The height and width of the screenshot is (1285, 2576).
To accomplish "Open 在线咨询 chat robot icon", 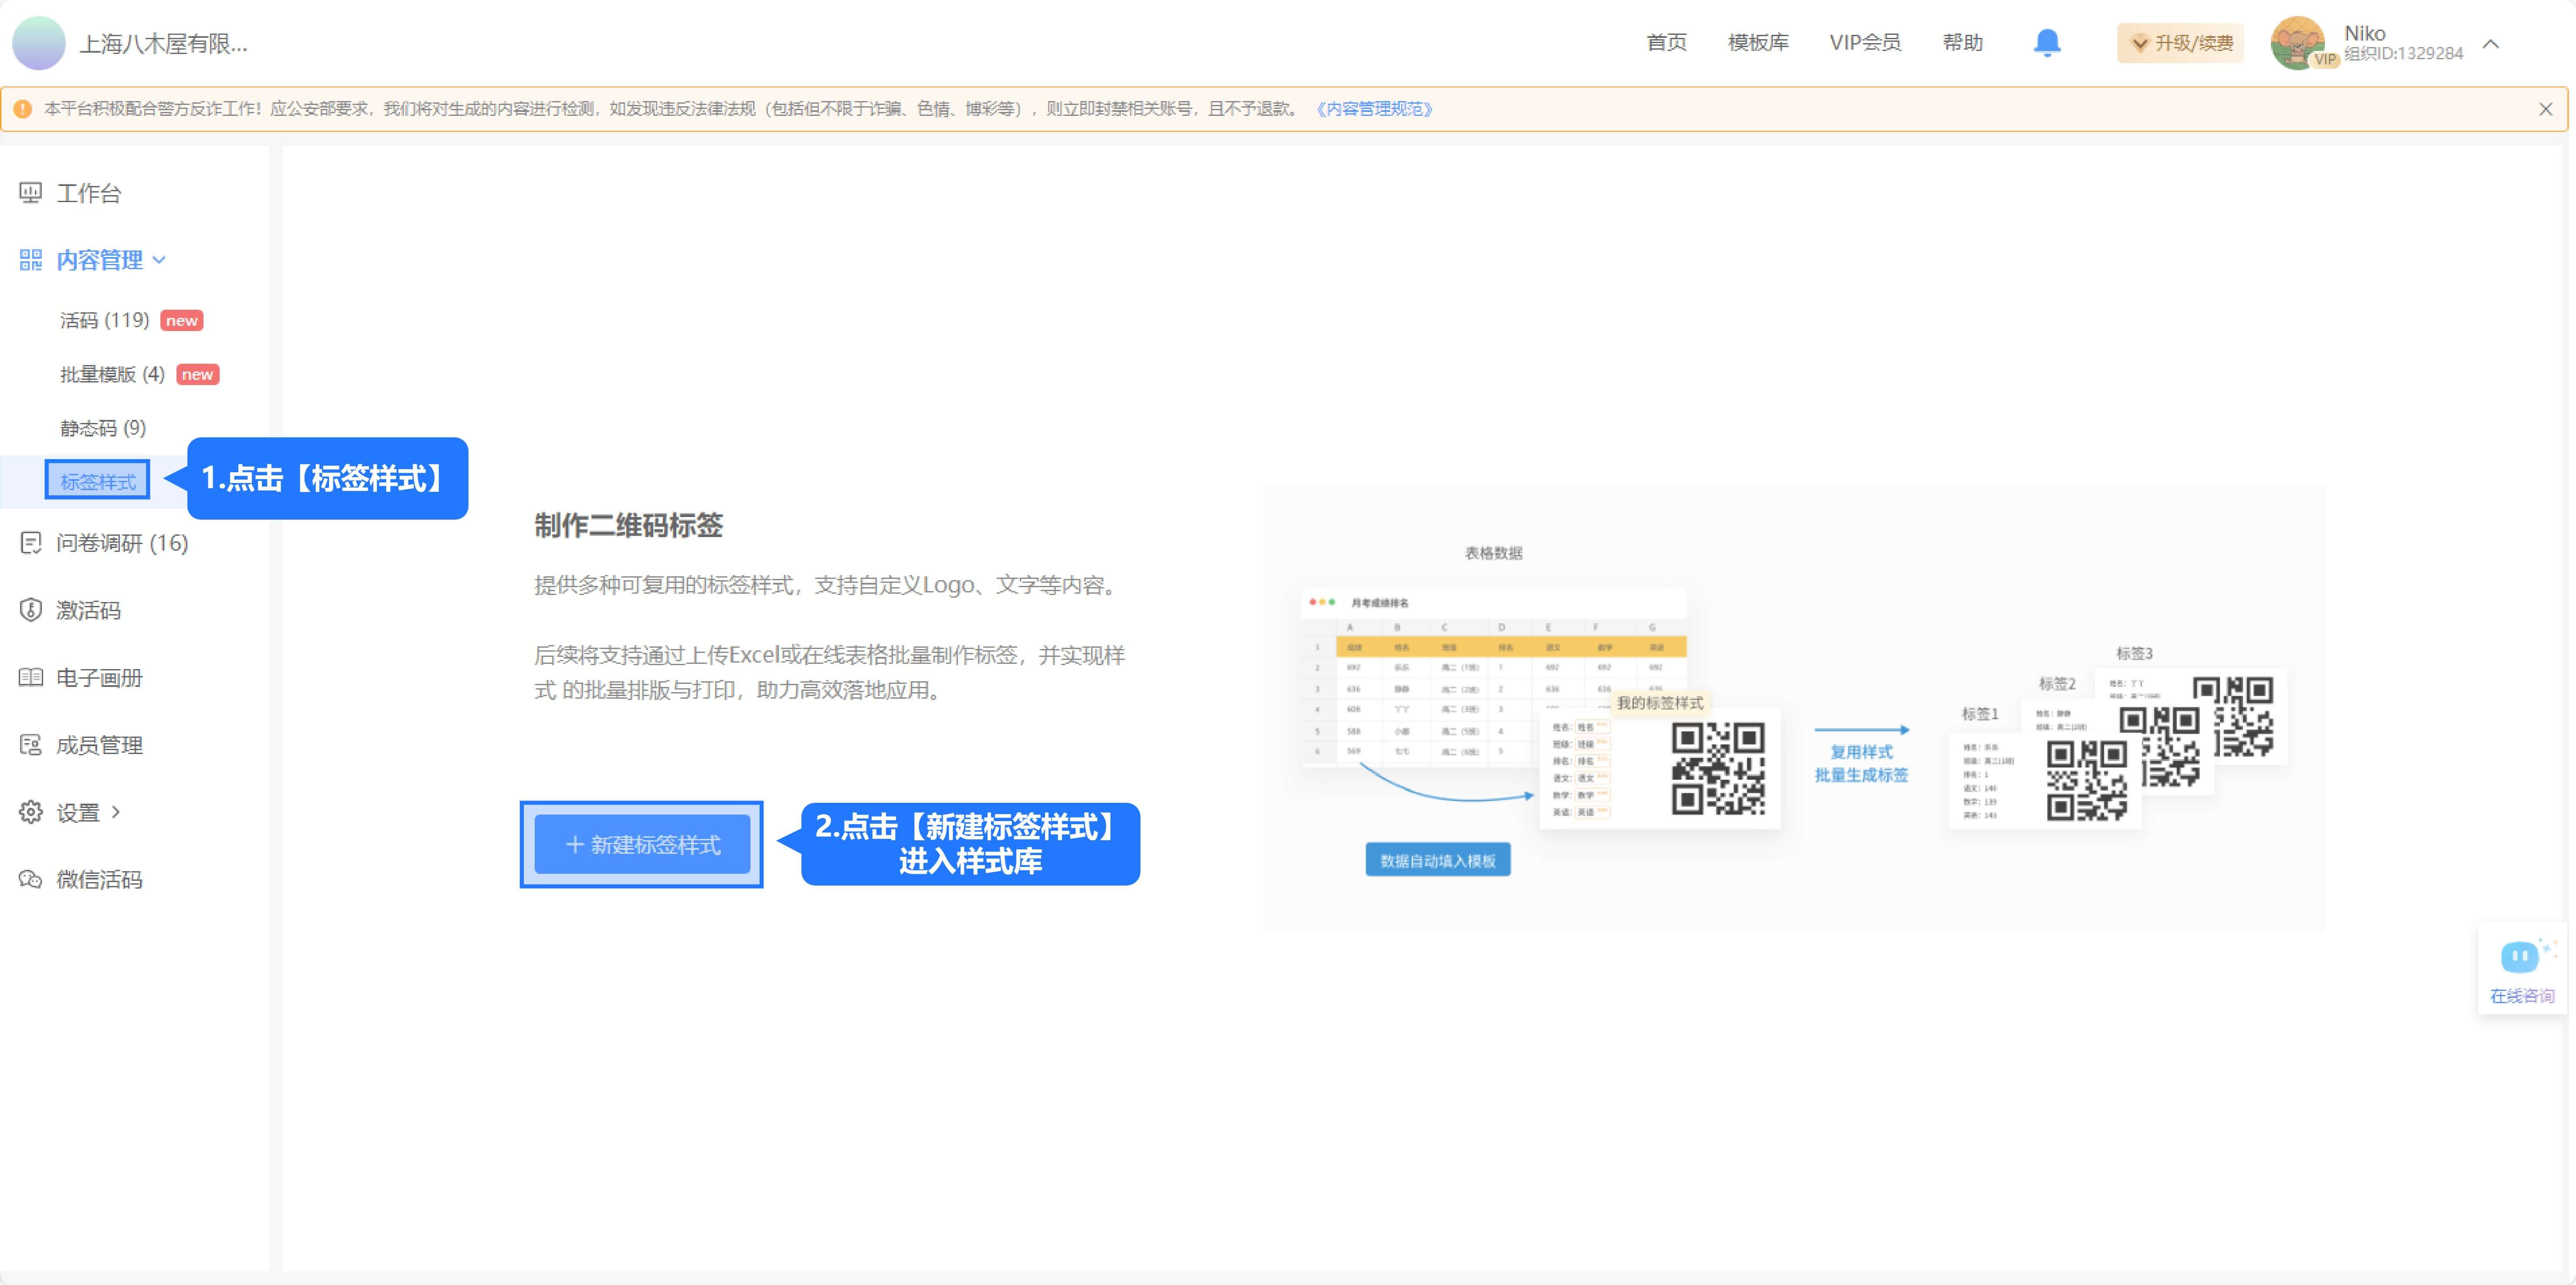I will click(x=2520, y=957).
